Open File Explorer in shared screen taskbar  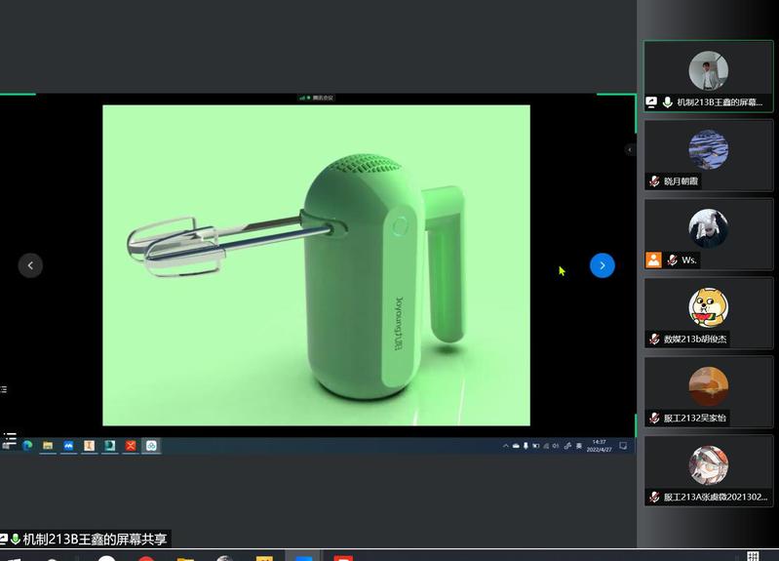(x=48, y=446)
